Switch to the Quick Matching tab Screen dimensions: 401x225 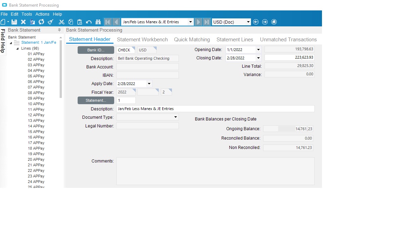192,40
